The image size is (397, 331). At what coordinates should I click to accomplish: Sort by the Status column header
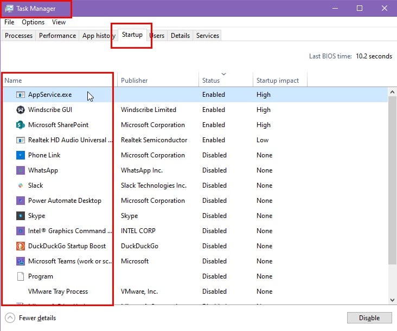pos(211,81)
